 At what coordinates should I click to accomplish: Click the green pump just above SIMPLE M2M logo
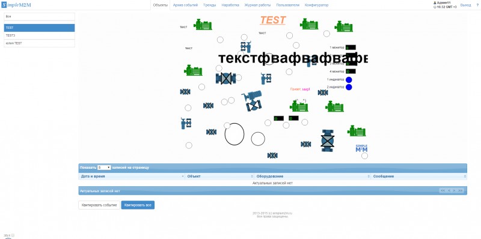[x=357, y=131]
